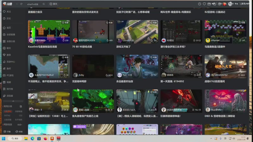Open 历史 watch history in sidebar

point(7,18)
